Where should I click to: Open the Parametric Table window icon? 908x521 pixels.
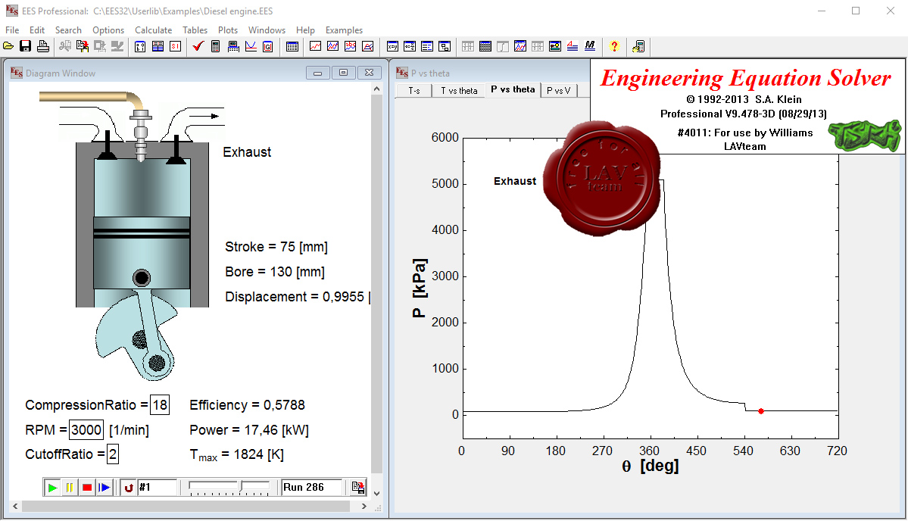[x=485, y=46]
